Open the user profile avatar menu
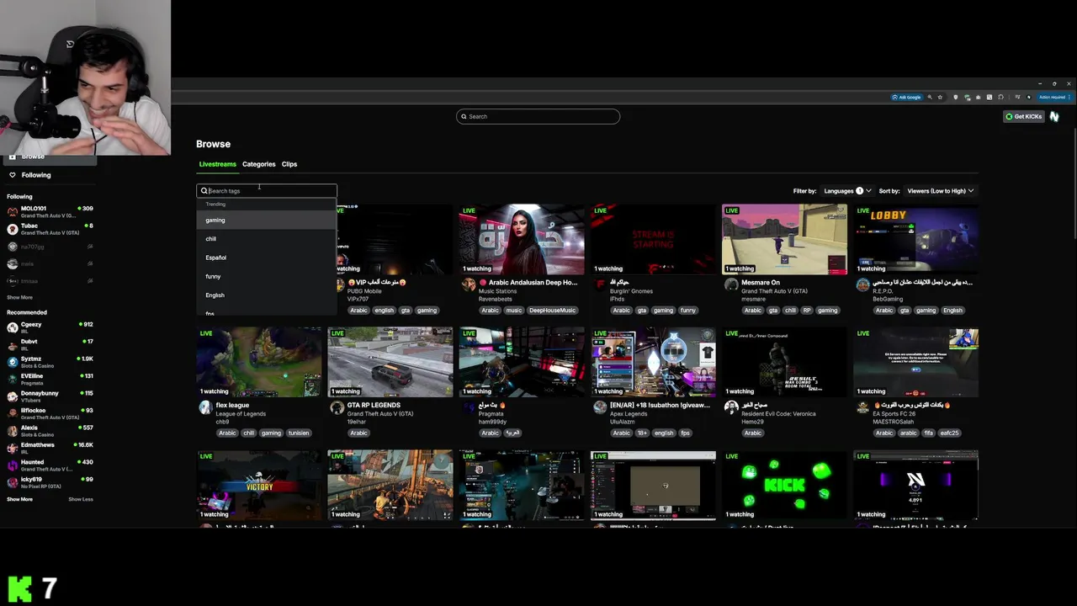The width and height of the screenshot is (1077, 606). click(1054, 116)
